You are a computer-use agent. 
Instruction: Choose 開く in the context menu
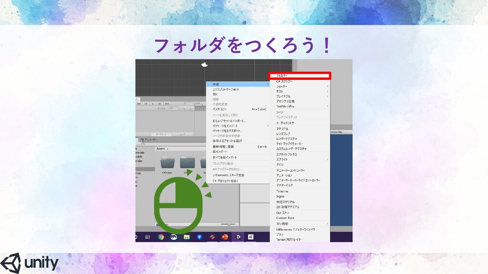[238, 94]
